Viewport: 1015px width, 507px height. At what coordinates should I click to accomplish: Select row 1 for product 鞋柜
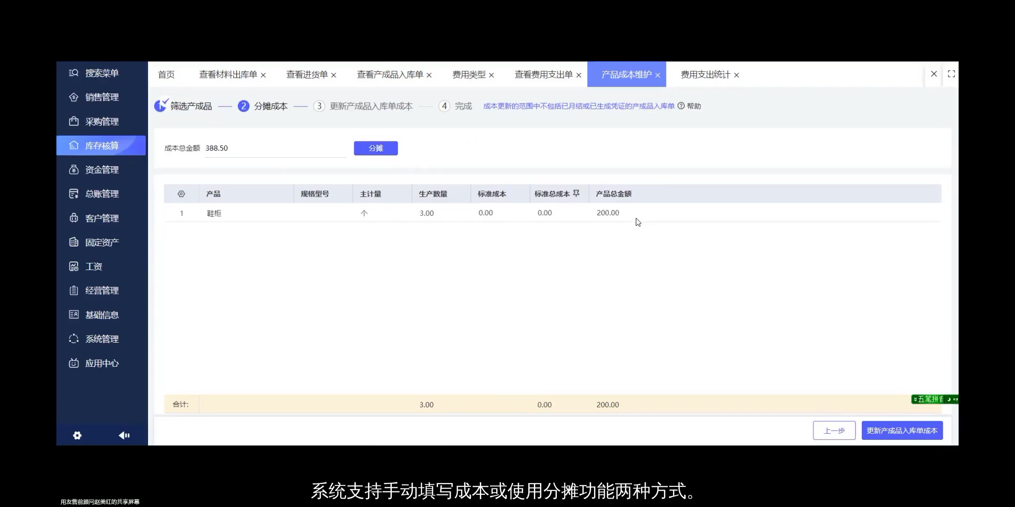[214, 213]
